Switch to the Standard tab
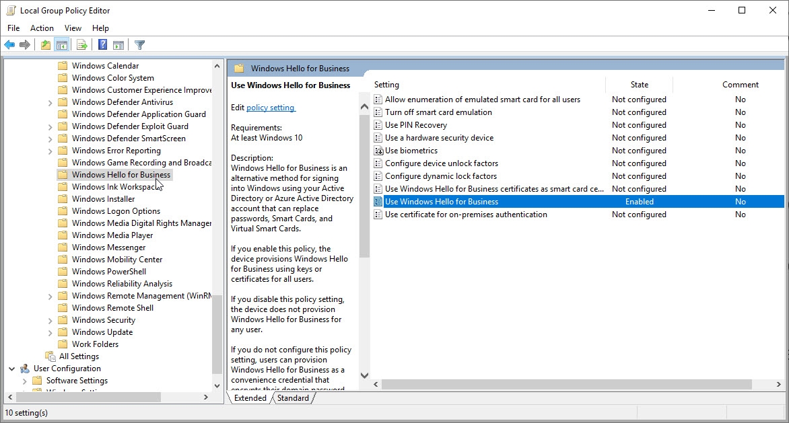 293,397
